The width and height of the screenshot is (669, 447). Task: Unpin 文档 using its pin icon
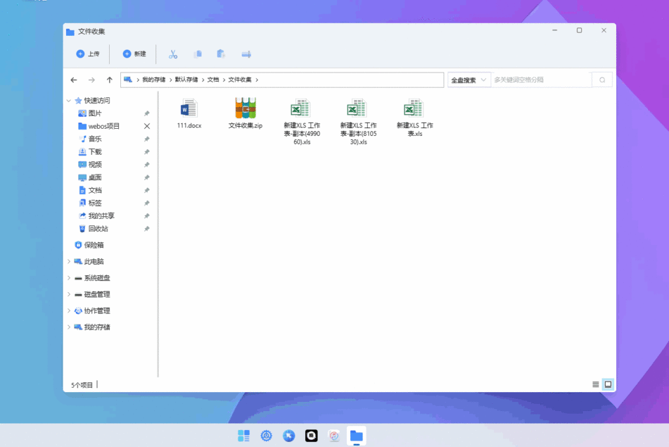pos(147,190)
